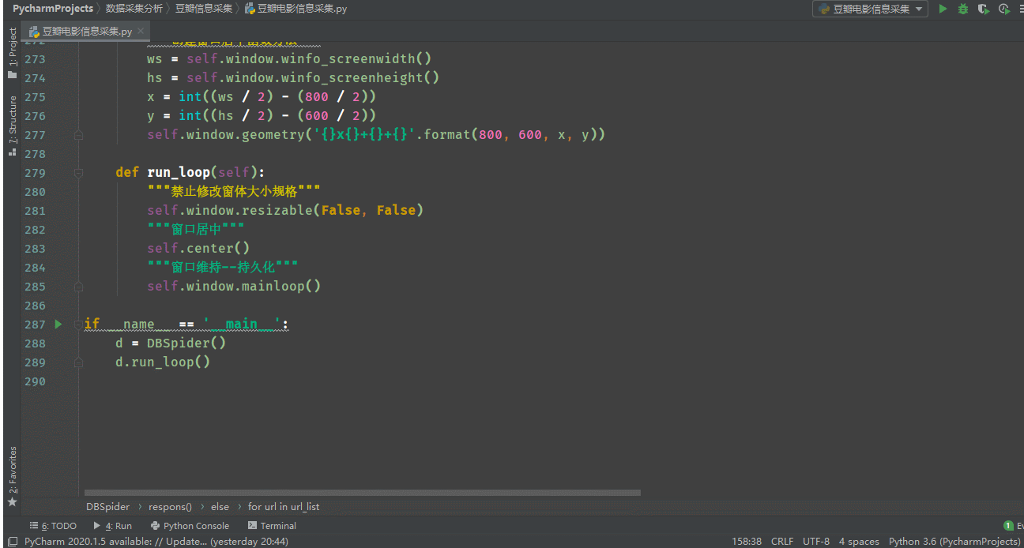
Task: Click the if __name__ == '__main__' line
Action: click(x=186, y=324)
